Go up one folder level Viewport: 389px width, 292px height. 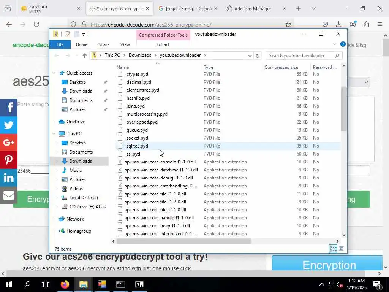(x=85, y=56)
